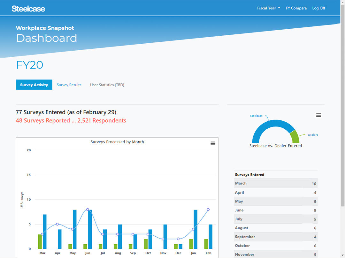Click the "48 Surveys Reported" red text
This screenshot has width=345, height=258.
71,120
